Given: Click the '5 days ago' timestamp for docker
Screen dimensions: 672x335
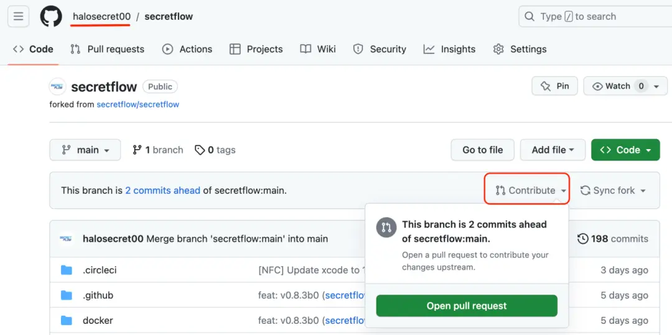Looking at the screenshot, I should click(625, 320).
